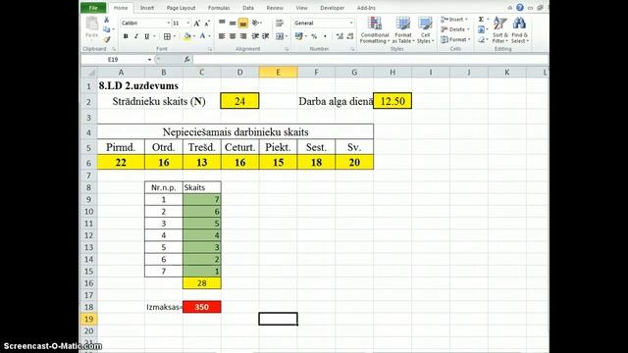628x353 pixels.
Task: Expand the Cell Styles gallery
Action: click(x=425, y=30)
